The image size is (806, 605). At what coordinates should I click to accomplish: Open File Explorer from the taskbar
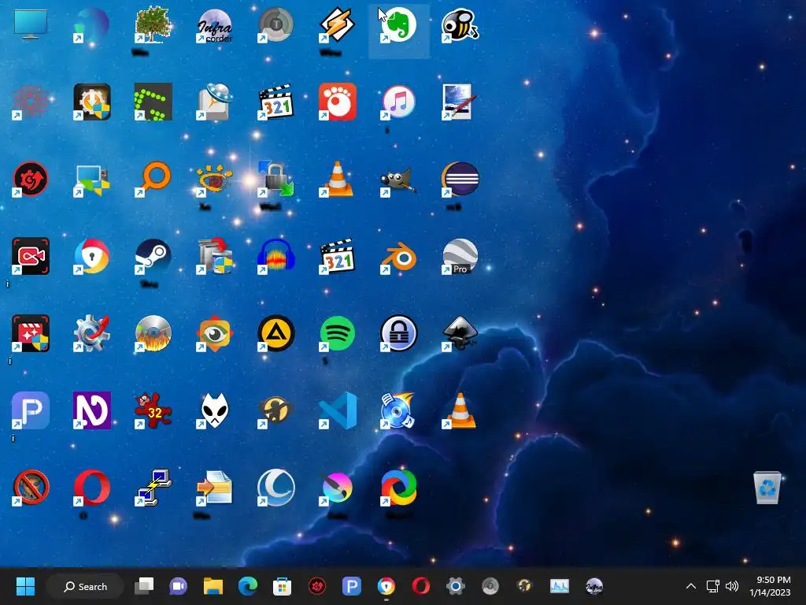click(213, 586)
